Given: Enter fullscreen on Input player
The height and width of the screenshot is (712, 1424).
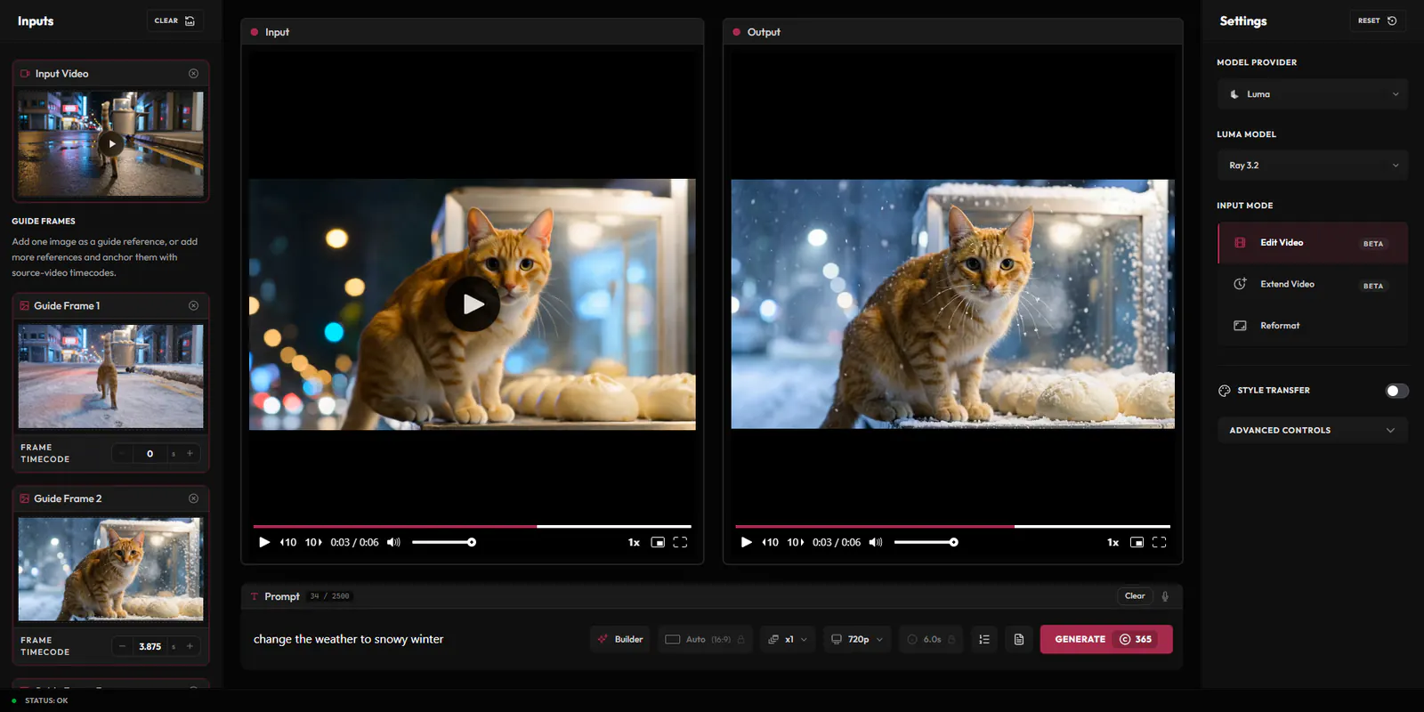Looking at the screenshot, I should coord(680,542).
